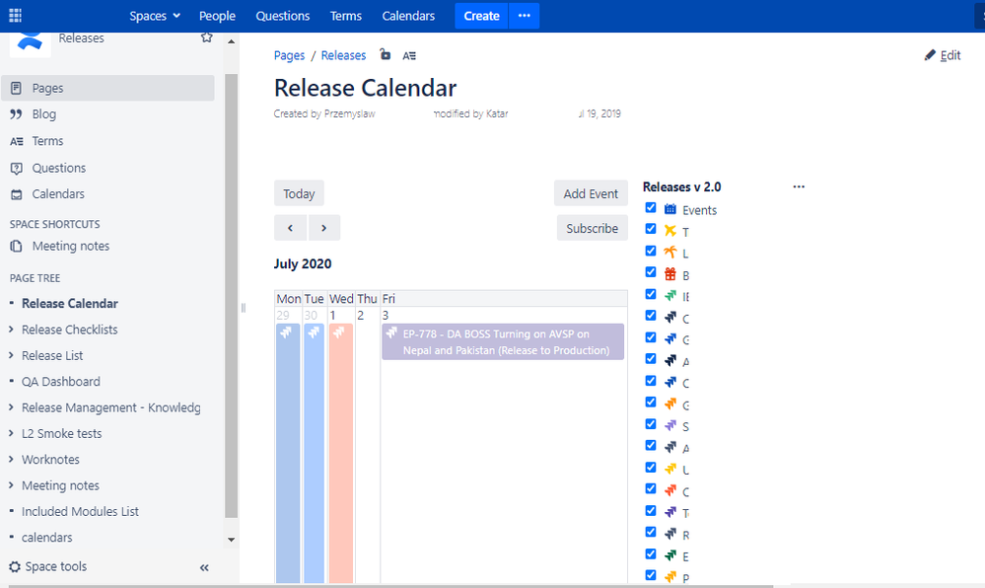
Task: Expand the Meeting notes page tree node
Action: (x=11, y=485)
